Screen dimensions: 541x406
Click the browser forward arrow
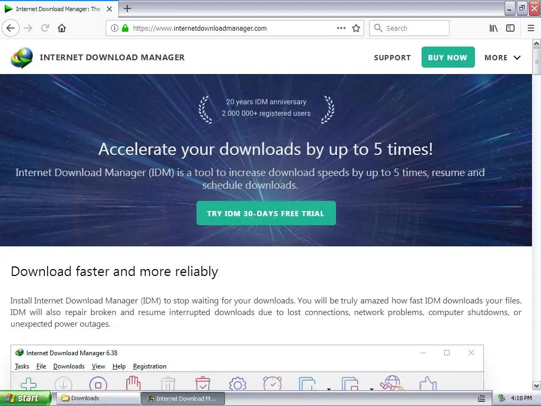pyautogui.click(x=29, y=28)
